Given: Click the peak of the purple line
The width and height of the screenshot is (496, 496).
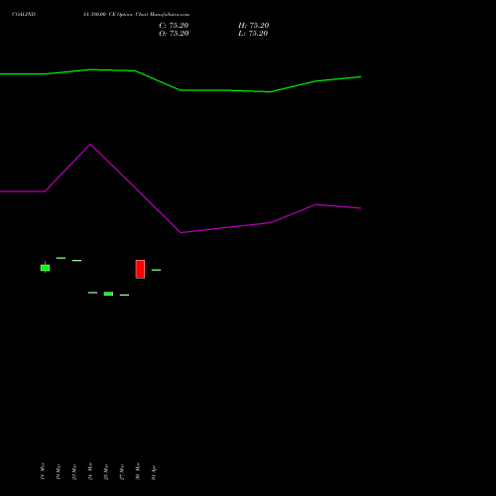Looking at the screenshot, I should coord(90,144).
